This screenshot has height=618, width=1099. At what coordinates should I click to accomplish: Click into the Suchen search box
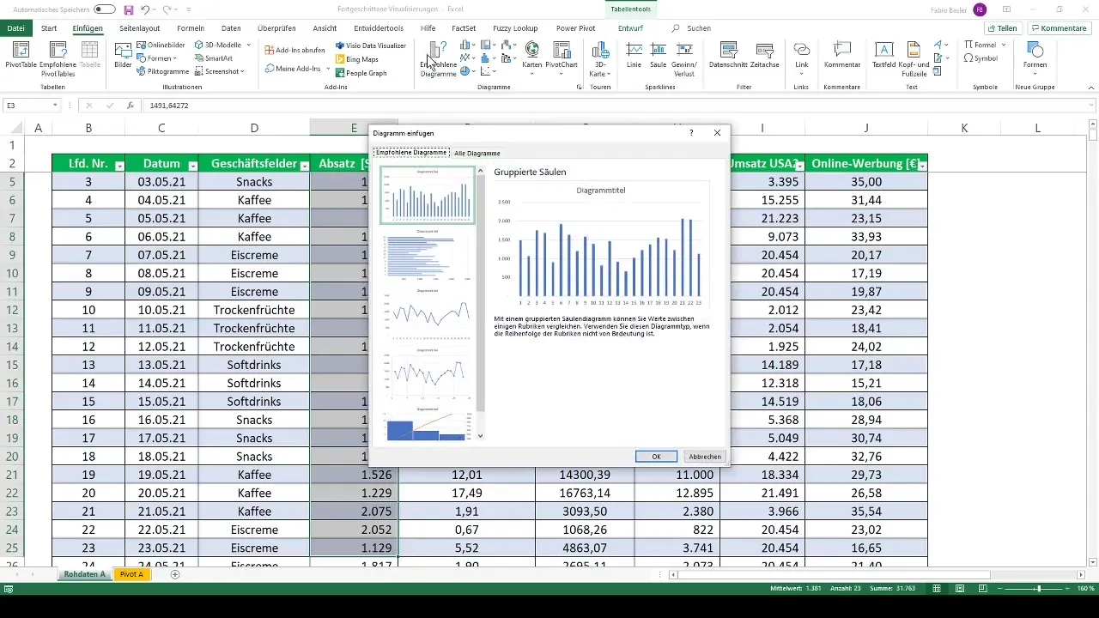(698, 28)
